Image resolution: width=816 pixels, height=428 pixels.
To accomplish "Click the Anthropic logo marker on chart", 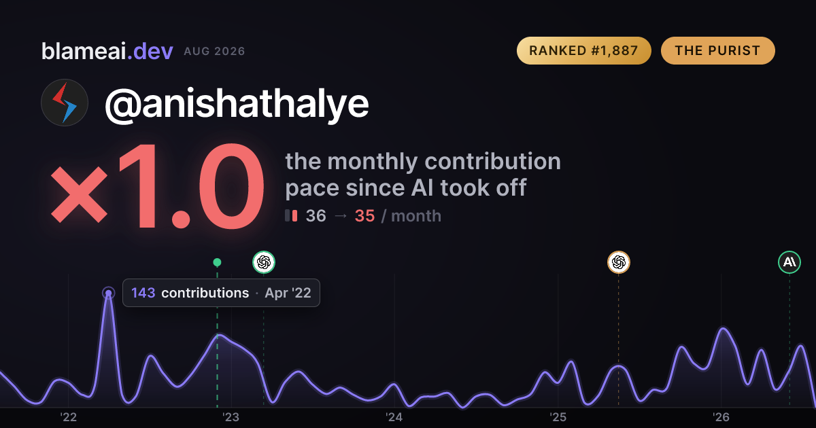I will (x=789, y=262).
